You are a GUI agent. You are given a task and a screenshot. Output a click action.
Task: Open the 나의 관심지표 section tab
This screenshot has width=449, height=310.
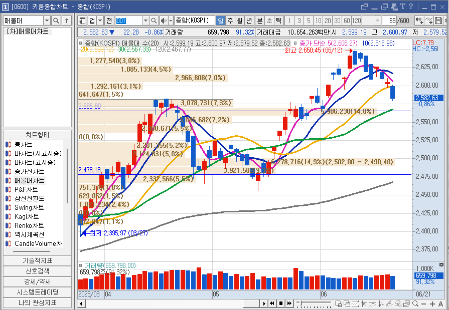point(37,302)
